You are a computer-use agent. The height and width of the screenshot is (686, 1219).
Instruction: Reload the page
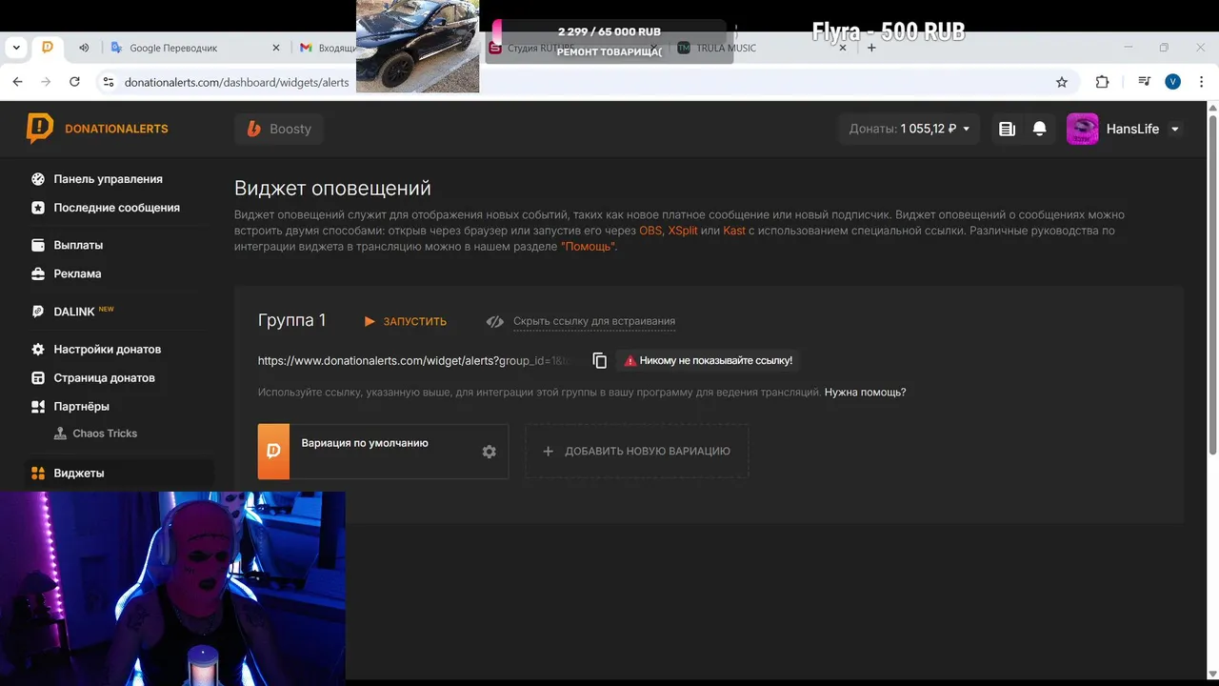(x=74, y=82)
